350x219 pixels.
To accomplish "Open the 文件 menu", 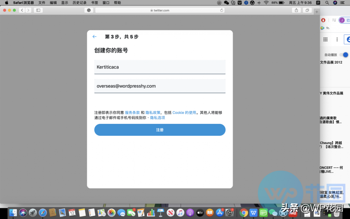I will 42,3.
